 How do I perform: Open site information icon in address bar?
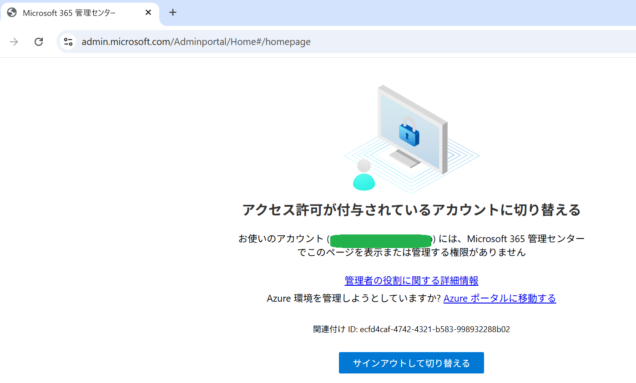(68, 42)
